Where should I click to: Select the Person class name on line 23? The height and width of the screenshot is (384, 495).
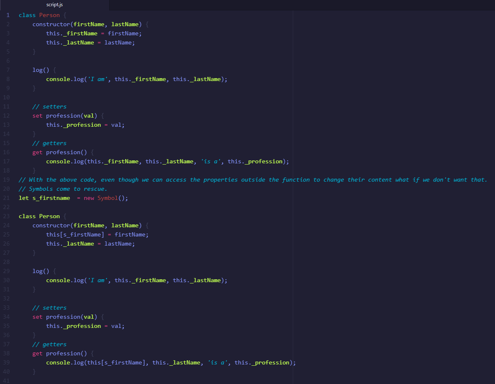[x=49, y=216]
